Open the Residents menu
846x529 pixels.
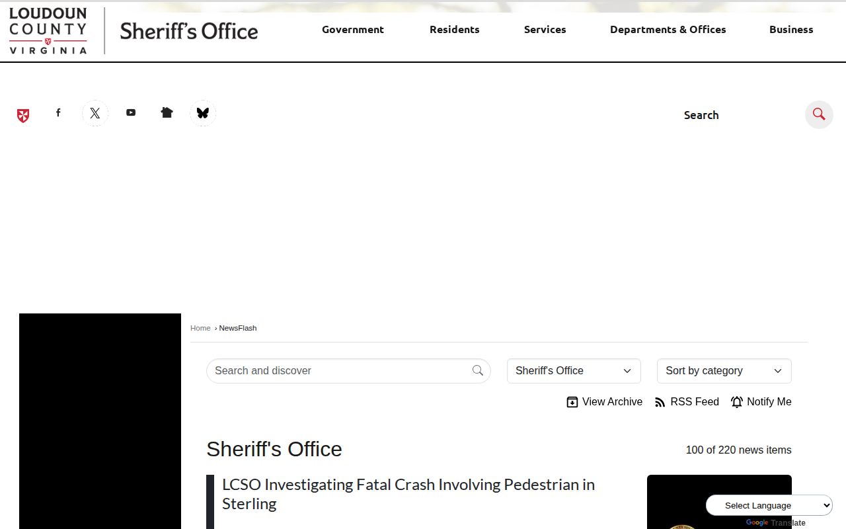[455, 30]
